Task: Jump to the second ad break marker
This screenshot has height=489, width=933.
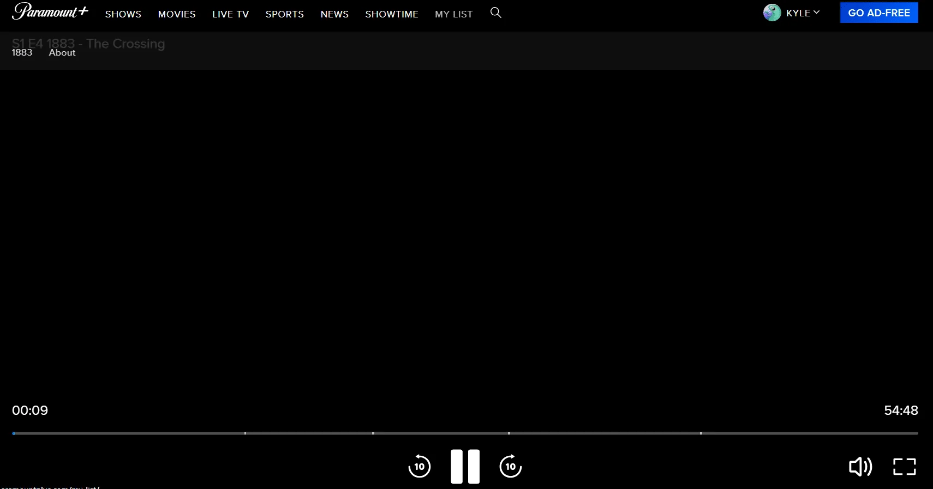Action: click(x=373, y=433)
